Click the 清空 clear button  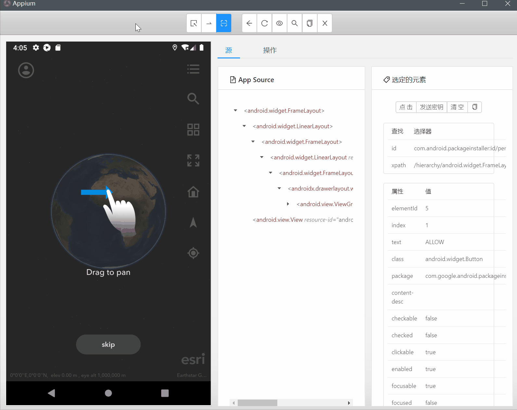click(457, 107)
